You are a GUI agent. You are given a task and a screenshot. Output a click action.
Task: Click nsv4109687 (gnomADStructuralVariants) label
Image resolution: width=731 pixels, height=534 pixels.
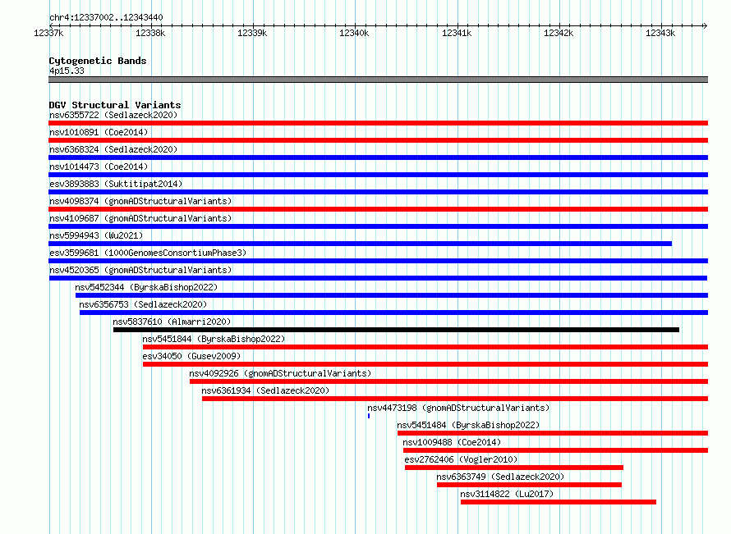tap(140, 218)
